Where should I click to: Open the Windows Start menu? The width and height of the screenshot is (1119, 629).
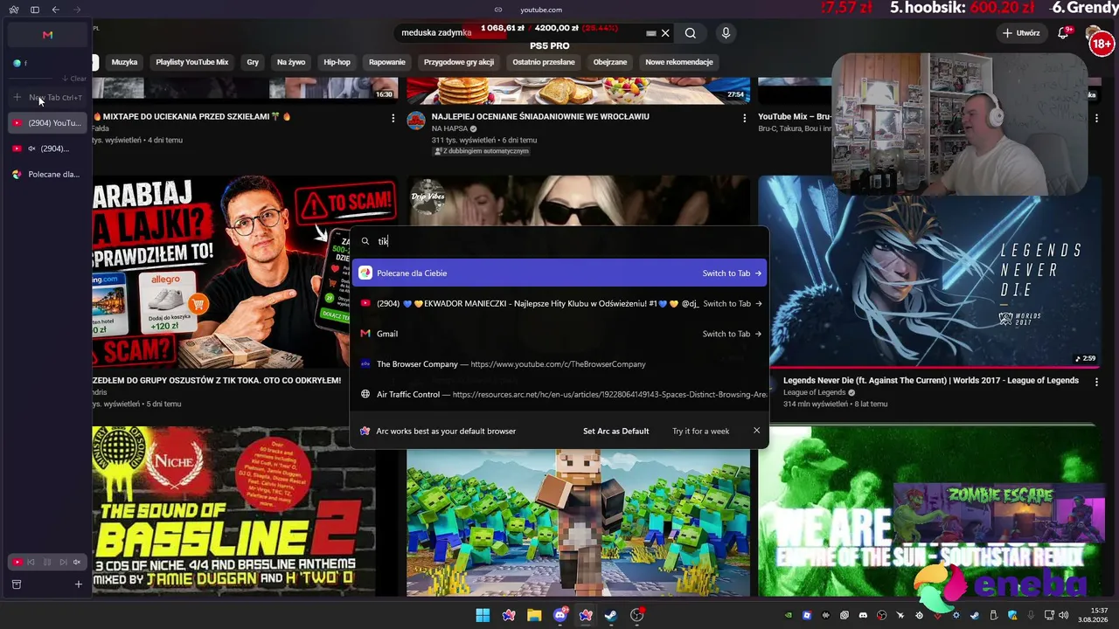(483, 616)
